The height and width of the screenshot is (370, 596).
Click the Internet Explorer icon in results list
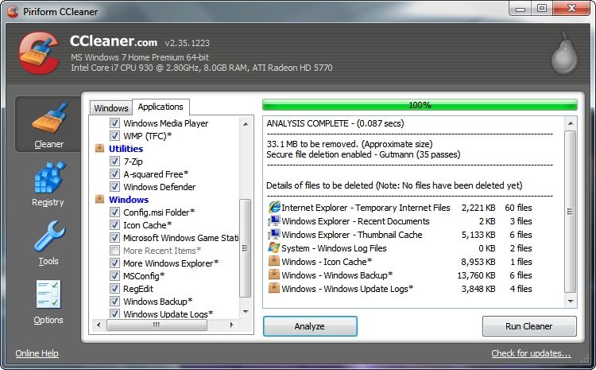tap(273, 208)
